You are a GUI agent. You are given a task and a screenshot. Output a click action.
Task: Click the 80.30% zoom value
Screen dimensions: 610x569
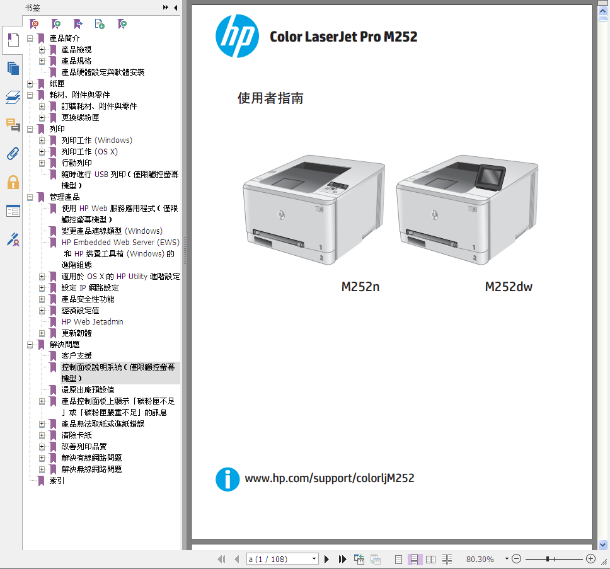[480, 560]
